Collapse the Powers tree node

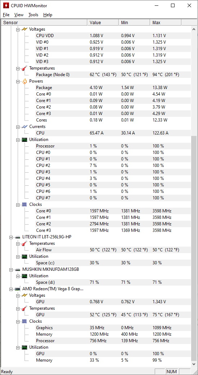click(18, 81)
